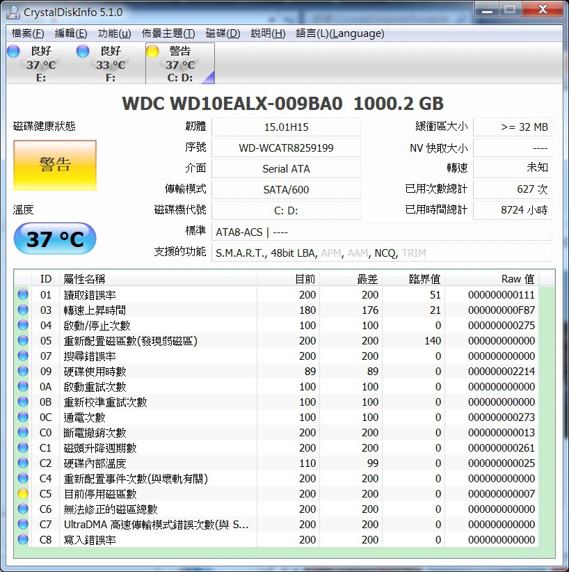Click the power on hours field 8724 小時

pyautogui.click(x=513, y=210)
